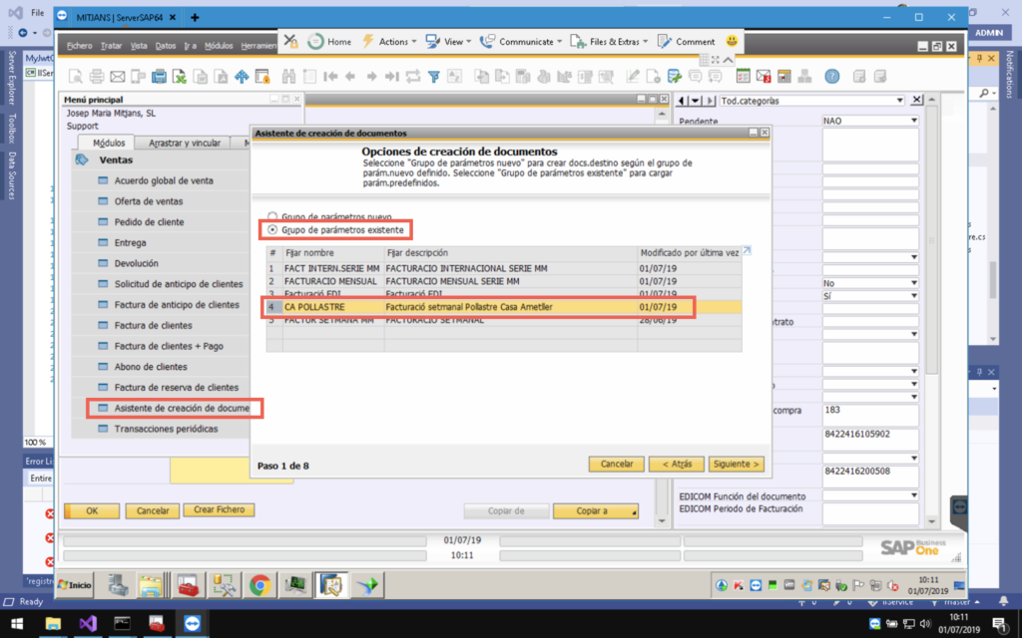Viewport: 1022px width, 638px height.
Task: Expand the TeamViewer Communicate menu
Action: point(520,42)
